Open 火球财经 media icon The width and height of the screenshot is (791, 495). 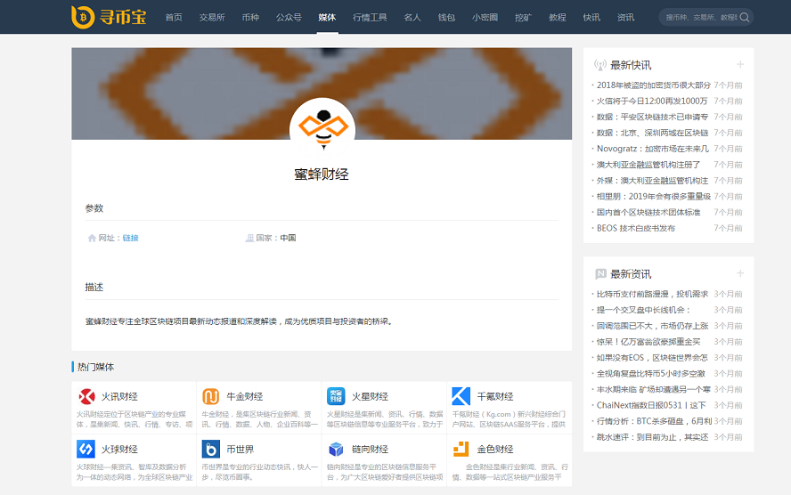(x=87, y=449)
